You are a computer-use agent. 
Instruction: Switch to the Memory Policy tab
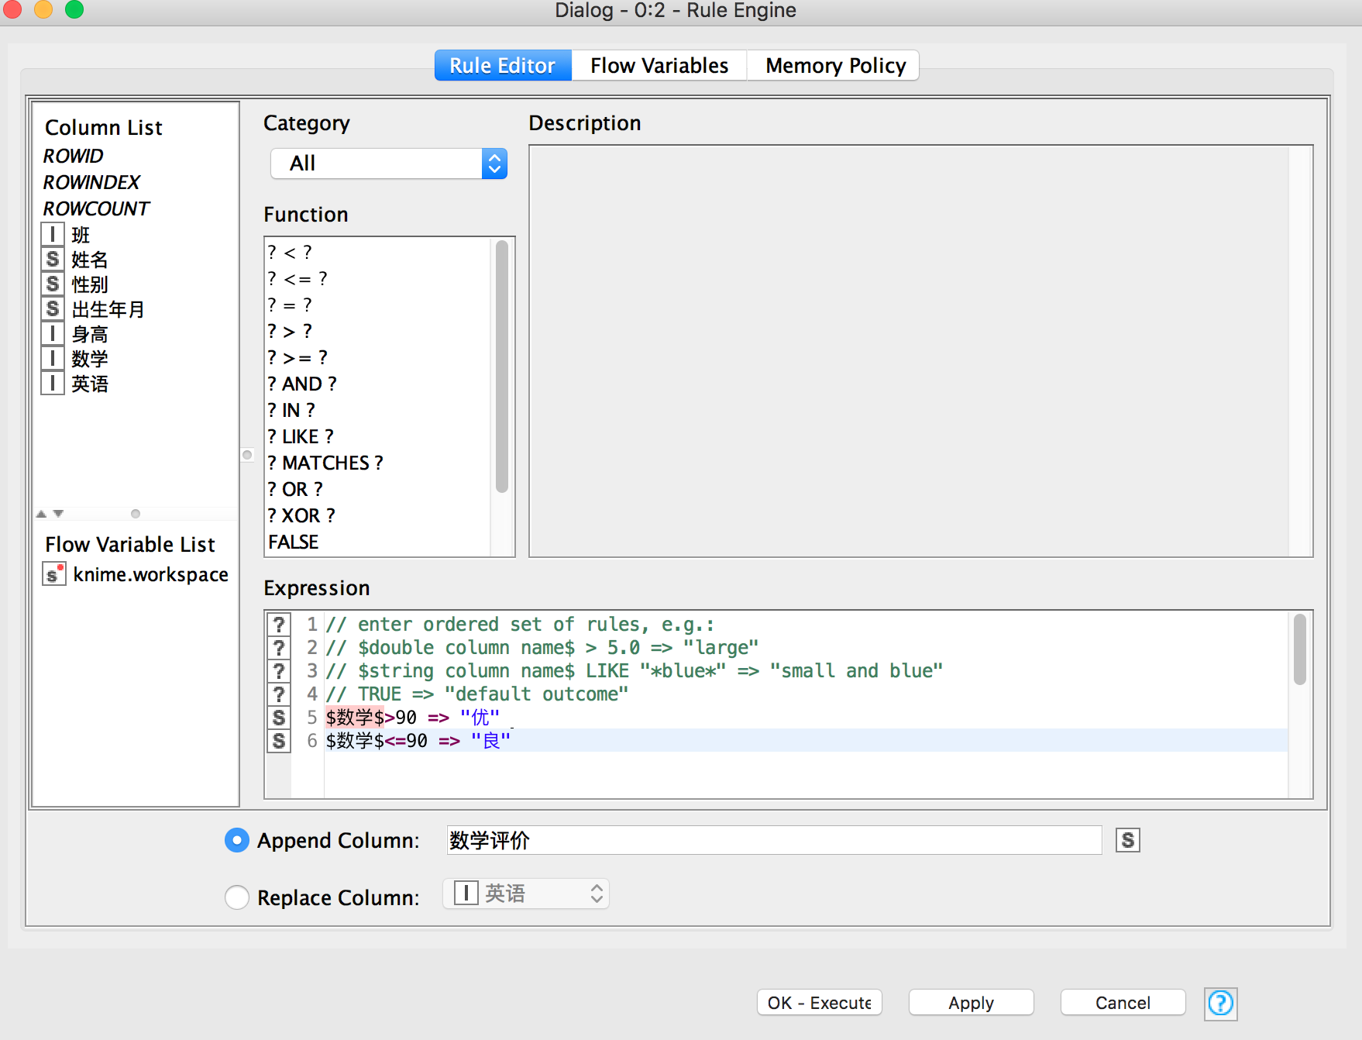click(835, 66)
